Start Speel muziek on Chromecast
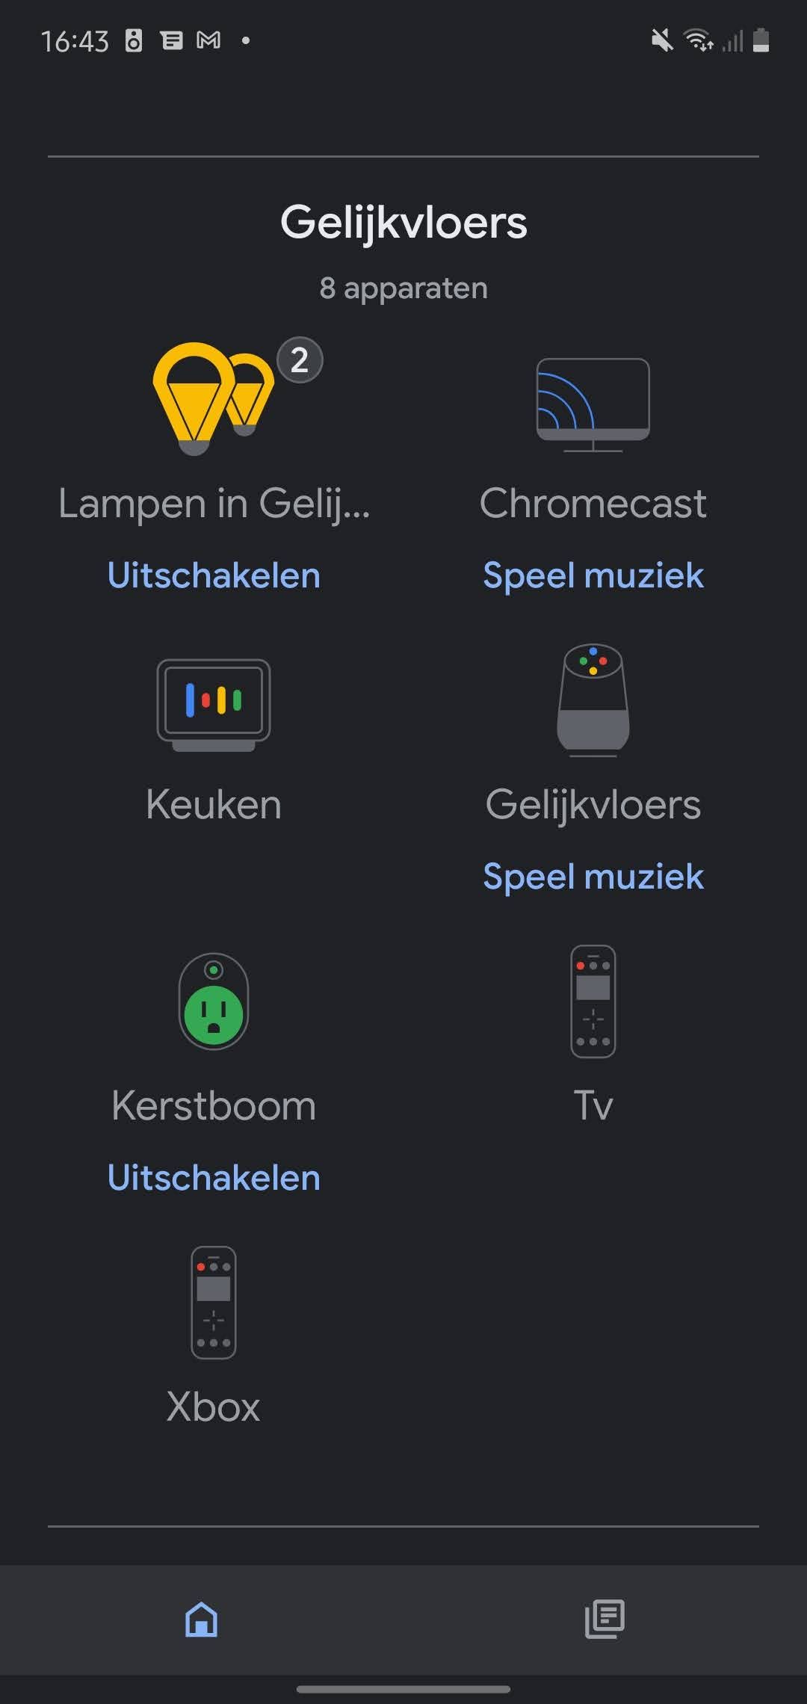 (593, 575)
